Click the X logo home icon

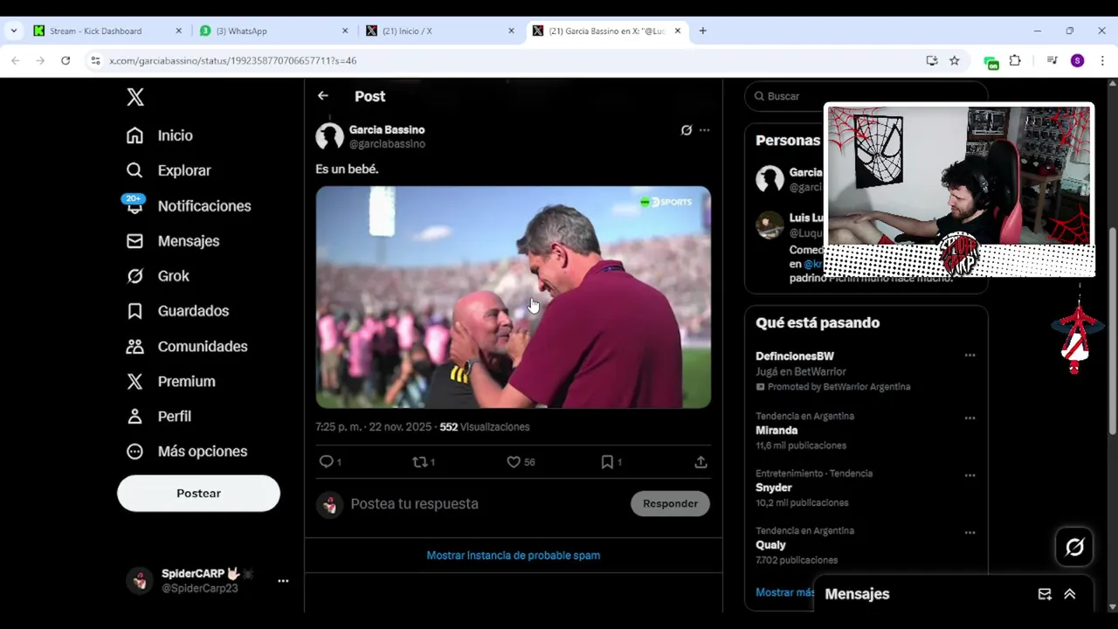[x=135, y=97]
